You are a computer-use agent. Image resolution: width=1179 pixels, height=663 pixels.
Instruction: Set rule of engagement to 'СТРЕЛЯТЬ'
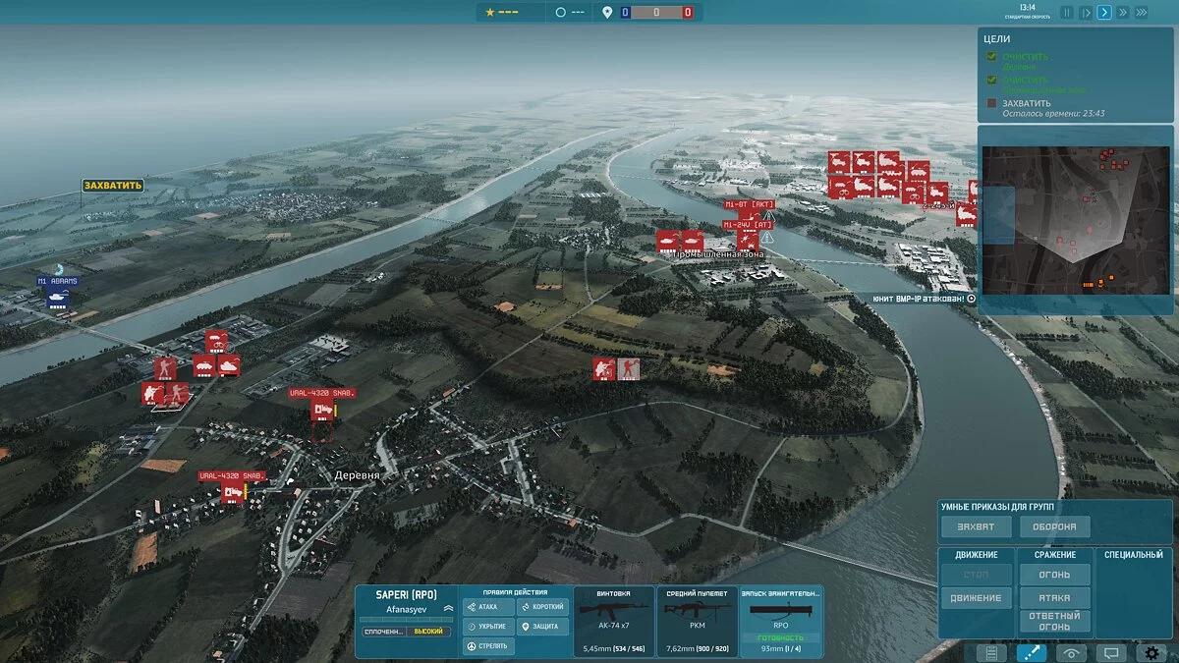click(488, 645)
